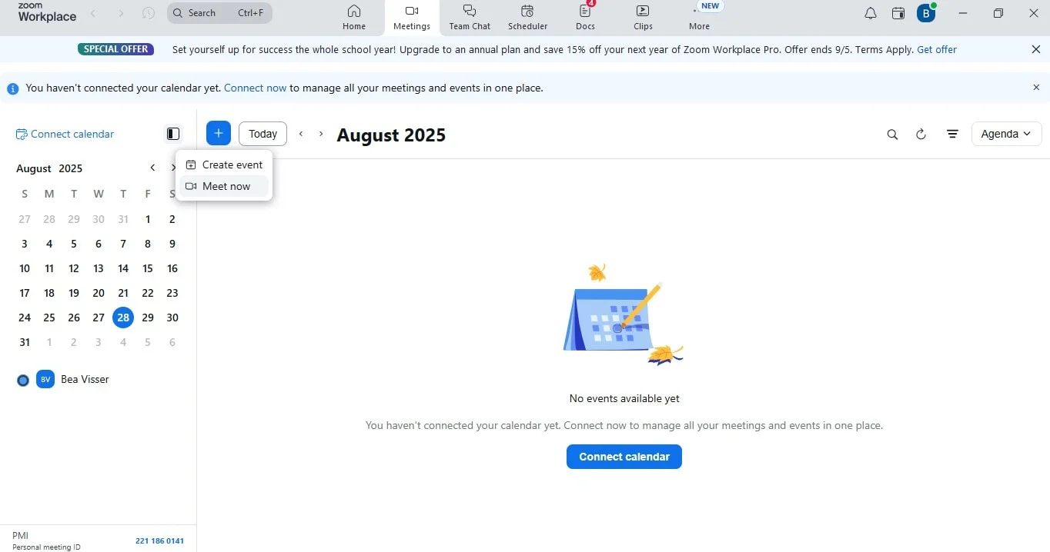
Task: Open the Home tab
Action: pos(354,18)
